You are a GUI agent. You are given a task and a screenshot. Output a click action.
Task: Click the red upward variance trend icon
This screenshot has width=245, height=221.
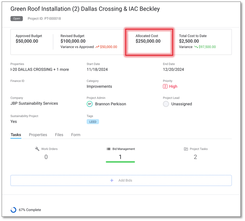(97, 47)
